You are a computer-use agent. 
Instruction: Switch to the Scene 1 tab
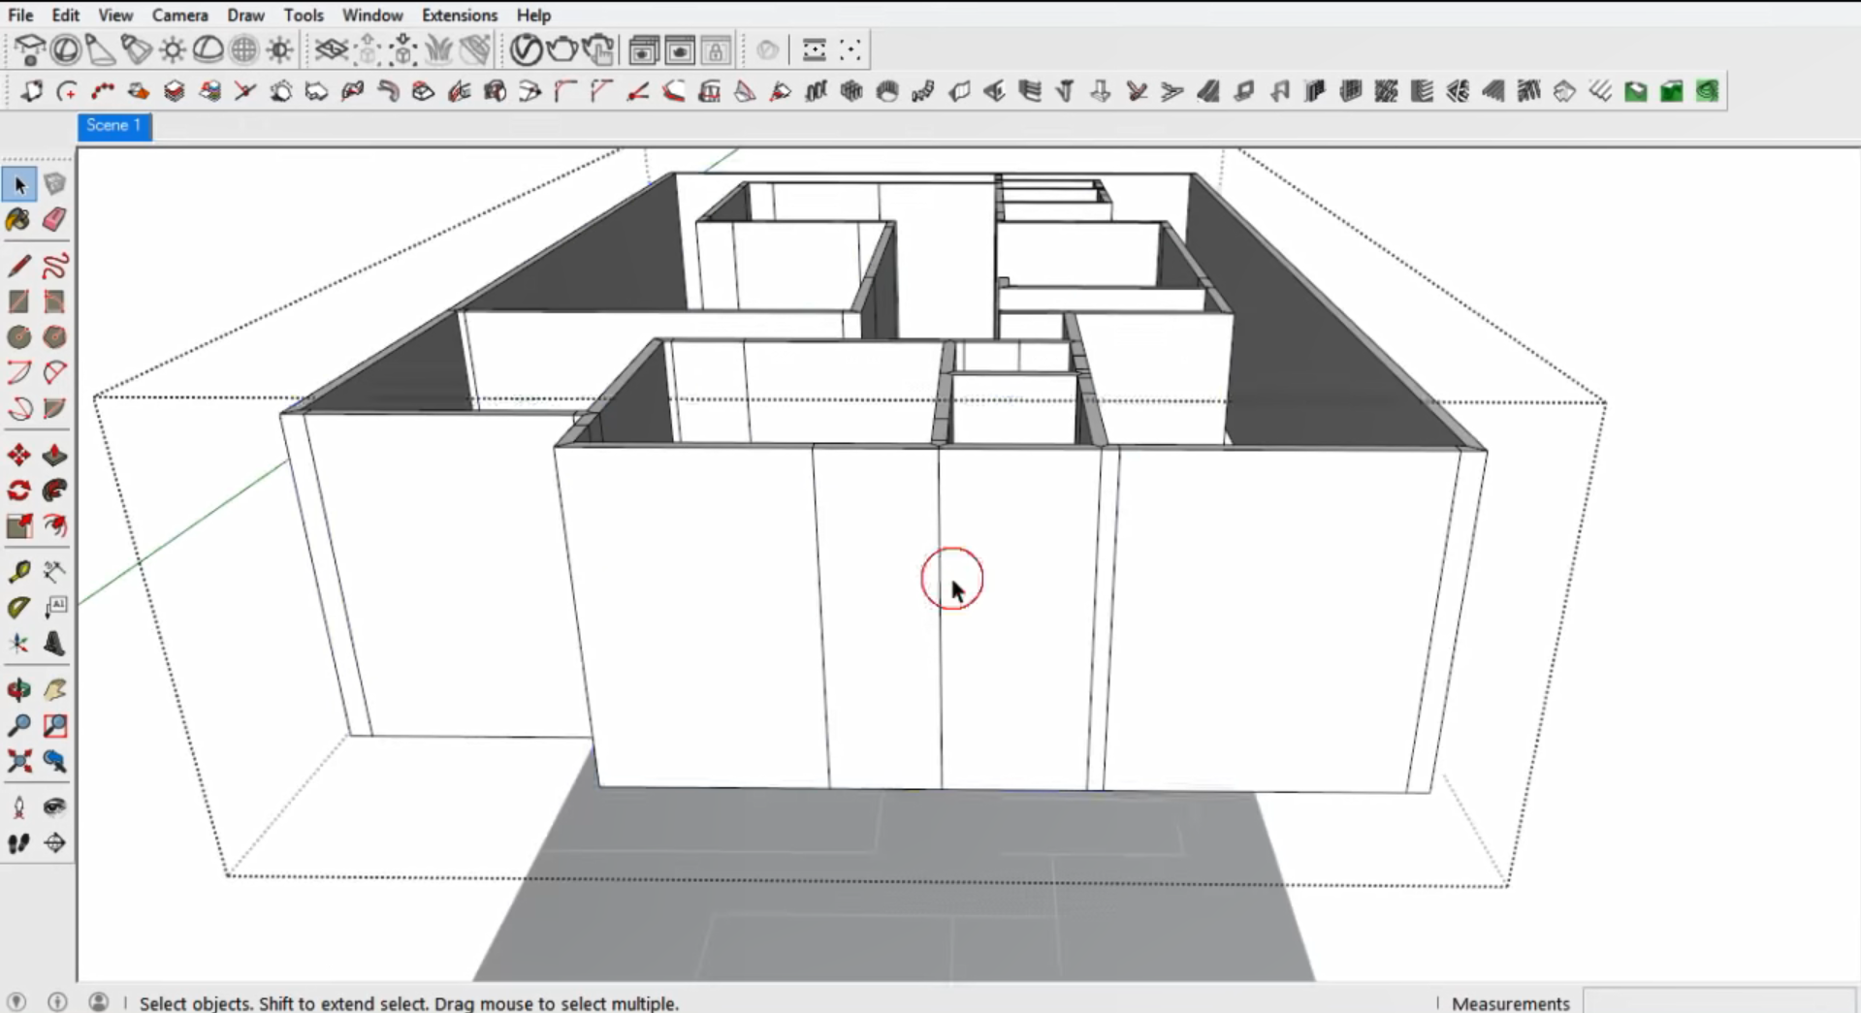[x=114, y=126]
